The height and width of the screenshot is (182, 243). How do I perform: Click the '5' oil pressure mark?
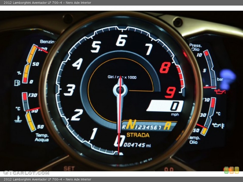point(205,71)
